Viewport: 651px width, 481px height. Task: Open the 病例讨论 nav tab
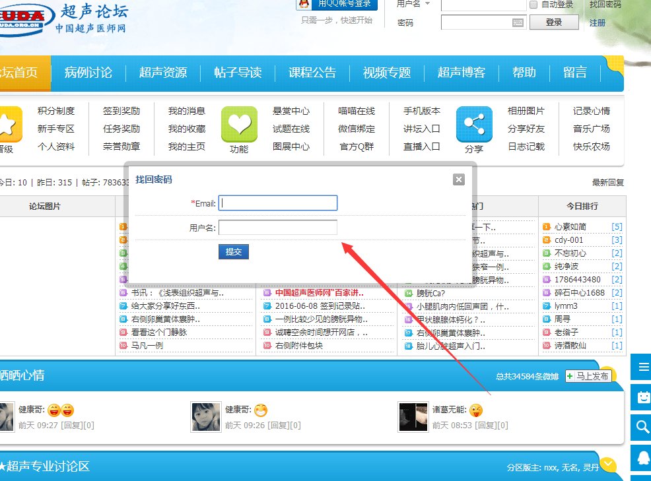point(88,73)
